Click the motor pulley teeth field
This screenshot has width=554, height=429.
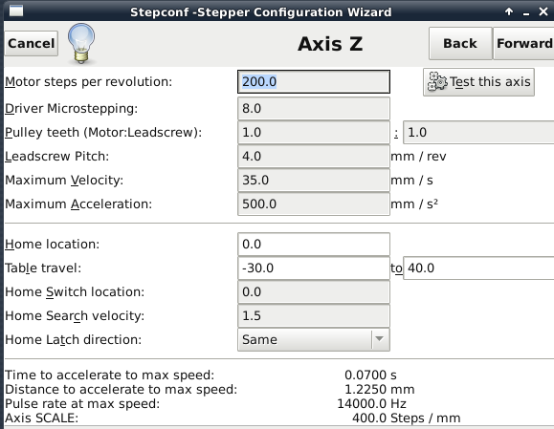coord(314,132)
